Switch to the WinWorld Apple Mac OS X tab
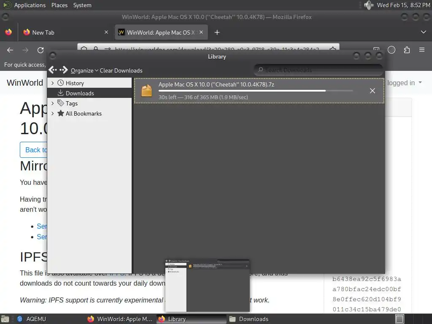Viewport: 432px width, 324px height. click(161, 32)
